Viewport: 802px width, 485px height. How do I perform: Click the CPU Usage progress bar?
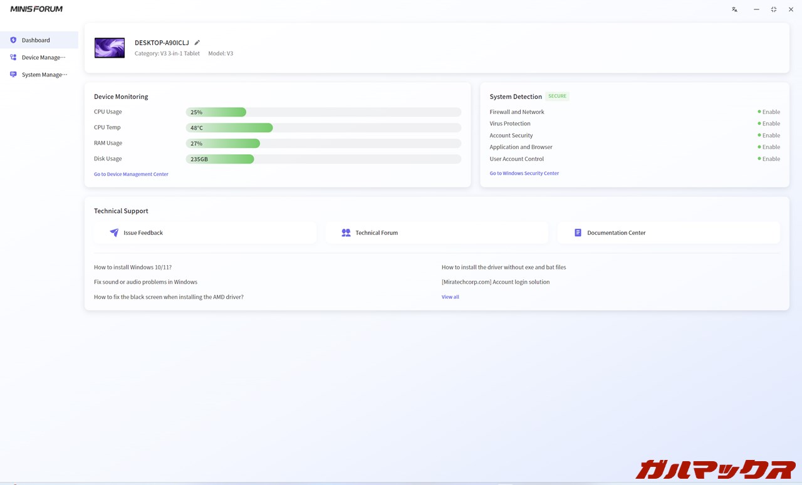pos(323,112)
